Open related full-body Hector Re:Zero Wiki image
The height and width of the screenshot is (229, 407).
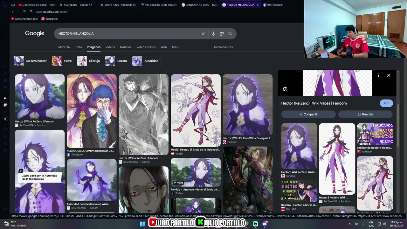pos(337,159)
